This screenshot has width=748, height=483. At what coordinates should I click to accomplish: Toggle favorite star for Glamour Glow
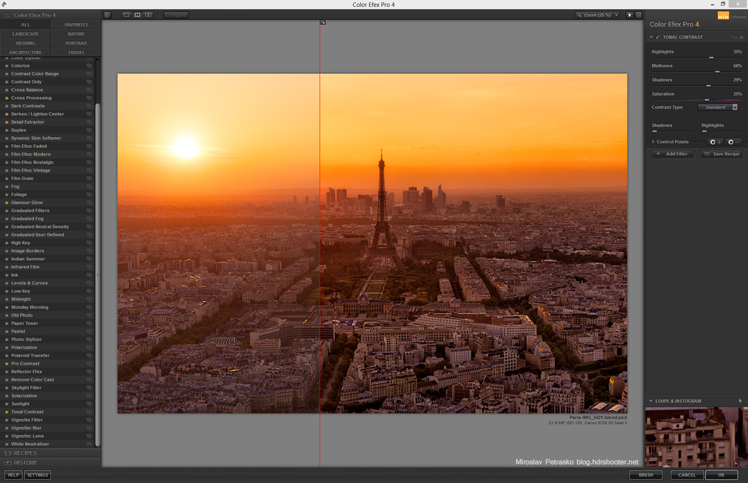6,203
